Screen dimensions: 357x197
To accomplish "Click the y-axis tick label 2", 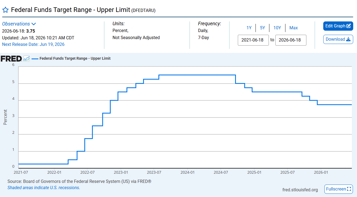I will (x=13, y=133).
